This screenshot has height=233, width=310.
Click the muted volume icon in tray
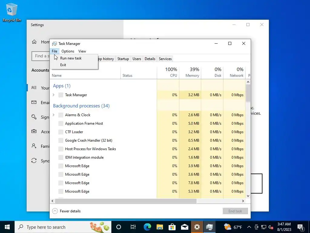pos(271,227)
